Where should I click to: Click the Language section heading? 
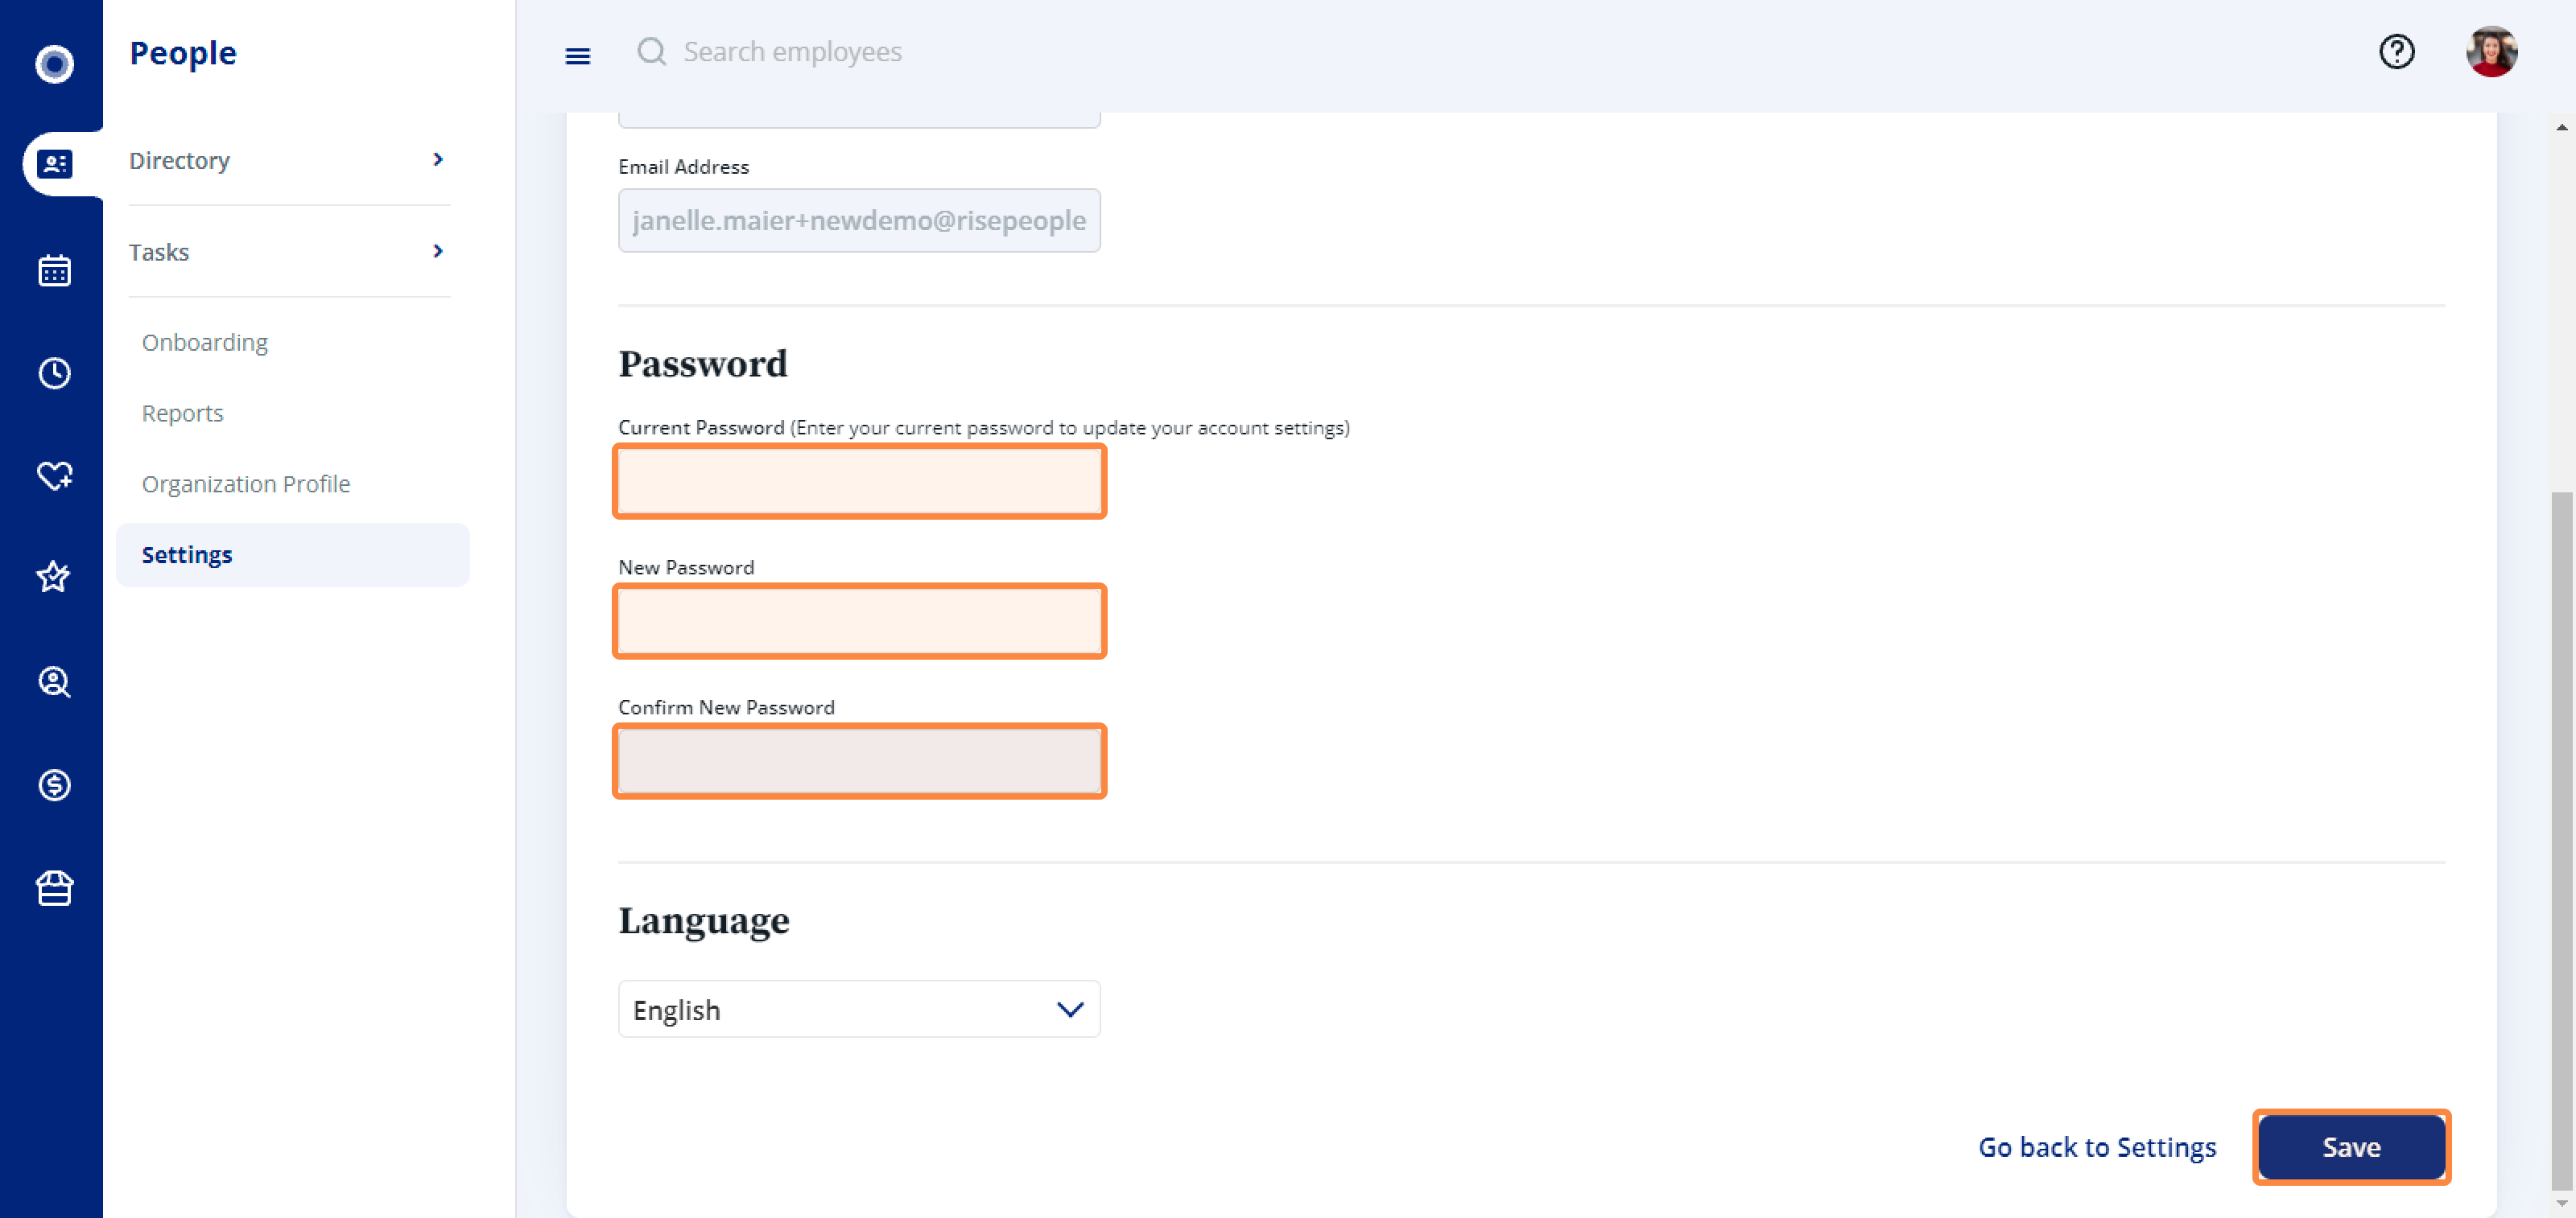704,920
